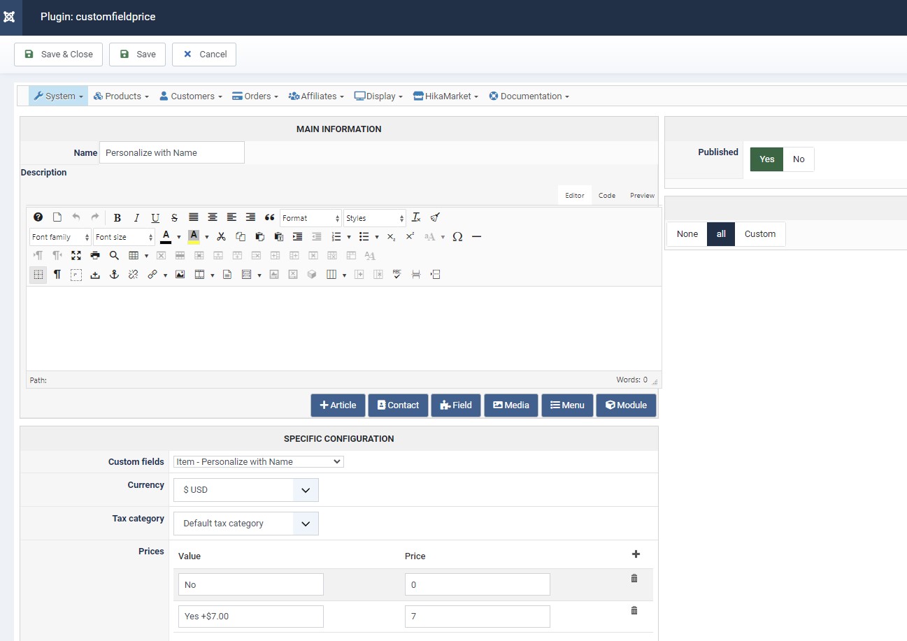This screenshot has width=907, height=641.
Task: Click the Module button
Action: (x=626, y=405)
